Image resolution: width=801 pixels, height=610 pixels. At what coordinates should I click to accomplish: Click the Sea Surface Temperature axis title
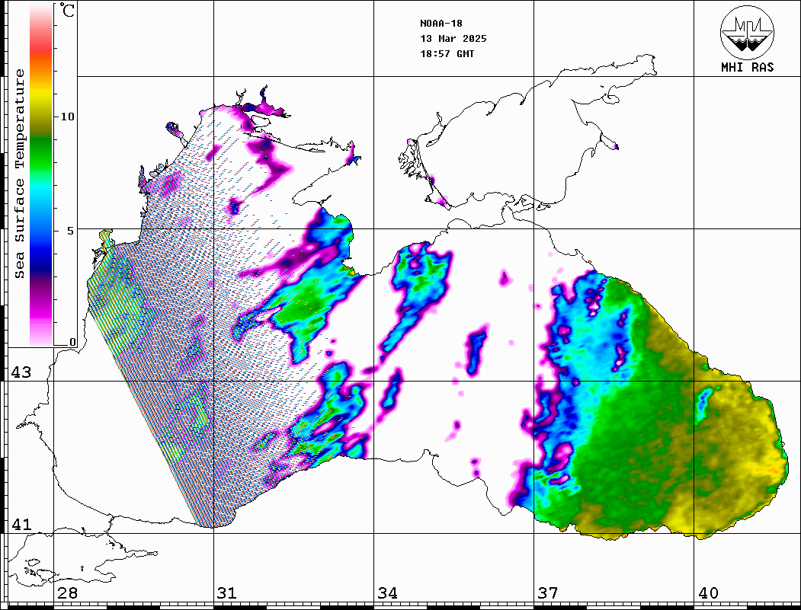coord(19,174)
